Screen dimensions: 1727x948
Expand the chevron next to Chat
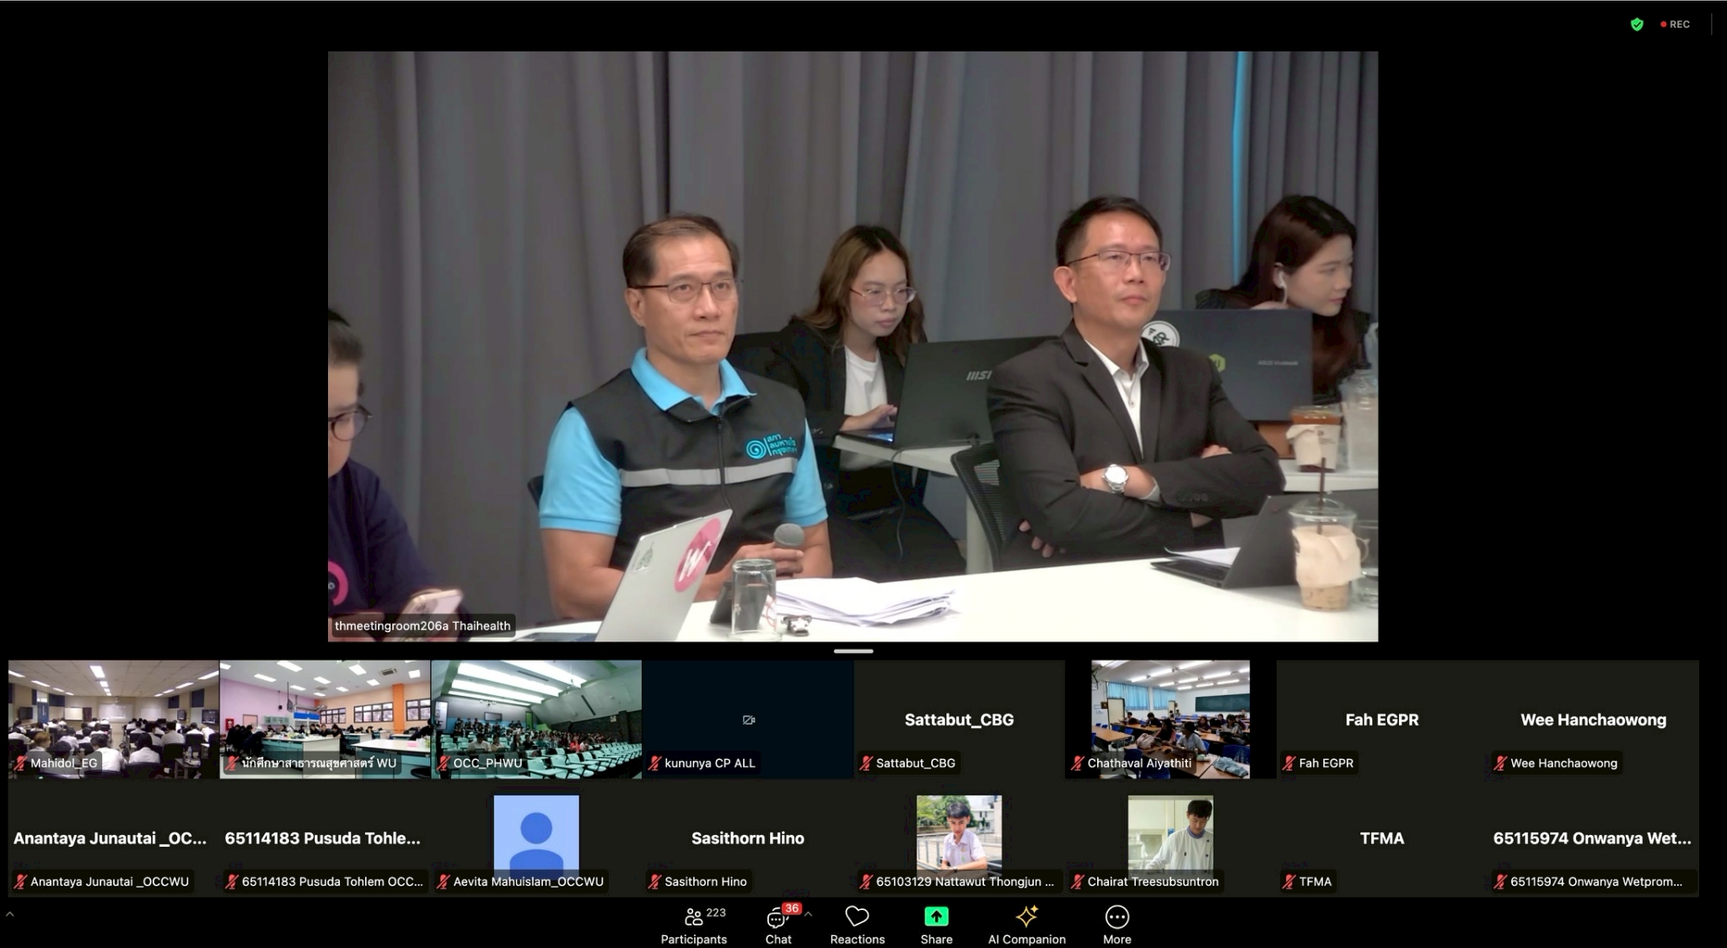808,913
